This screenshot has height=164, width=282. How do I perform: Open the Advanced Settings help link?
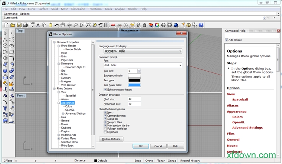(x=247, y=128)
